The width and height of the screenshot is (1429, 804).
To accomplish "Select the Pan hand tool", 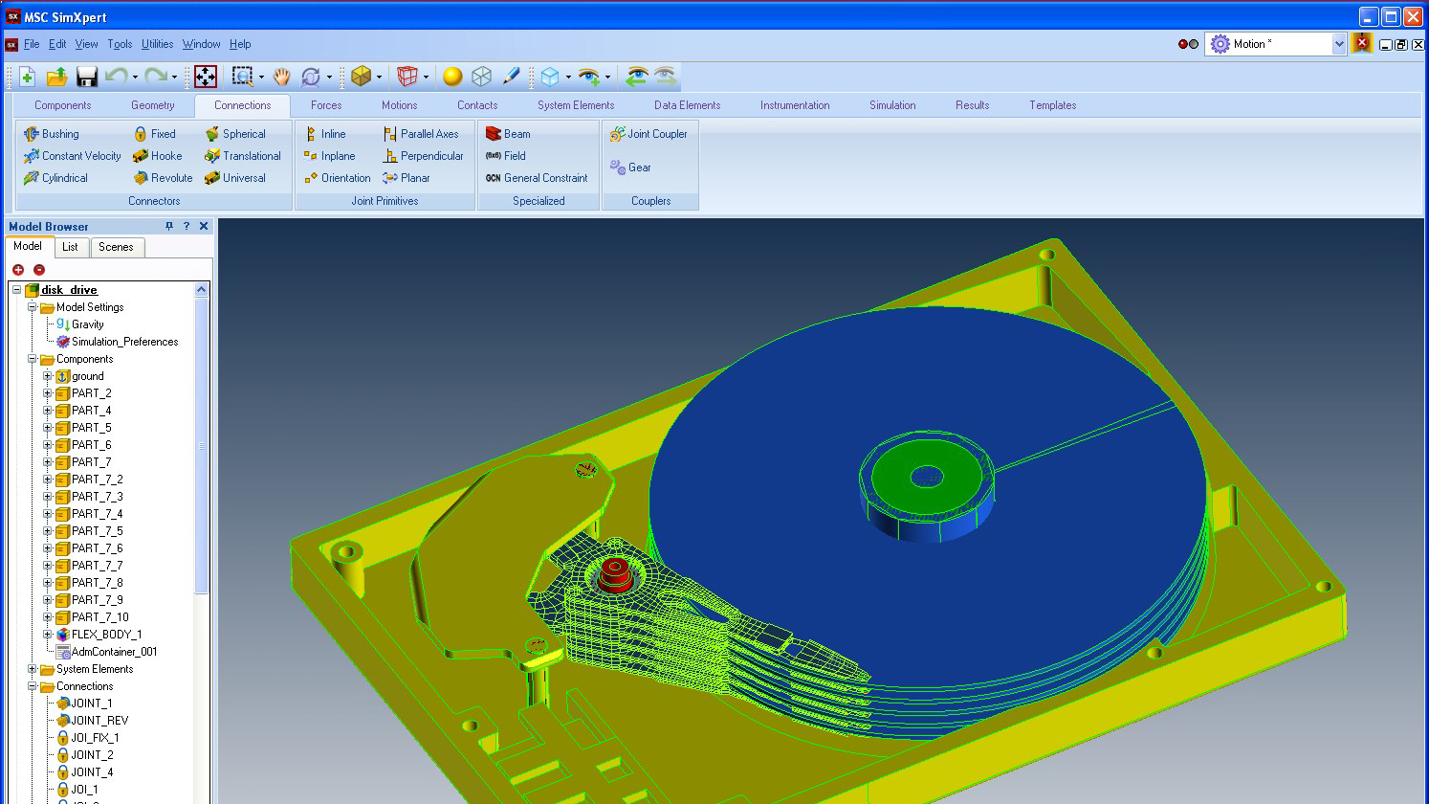I will click(x=281, y=77).
